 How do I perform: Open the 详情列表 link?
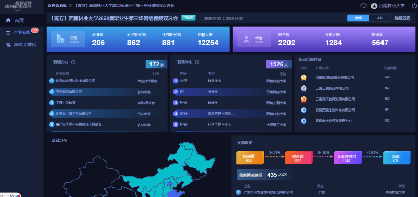pyautogui.click(x=402, y=18)
